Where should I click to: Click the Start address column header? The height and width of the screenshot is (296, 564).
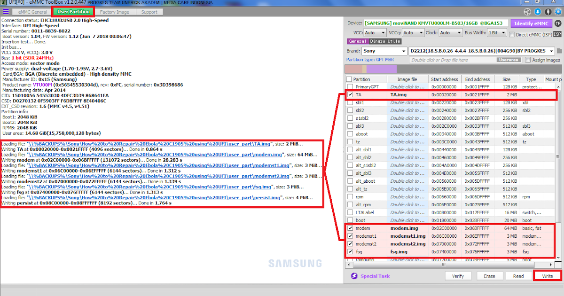tap(445, 79)
